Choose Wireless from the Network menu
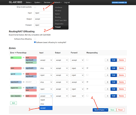Screen dimensions: 136x115 click(x=61, y=11)
